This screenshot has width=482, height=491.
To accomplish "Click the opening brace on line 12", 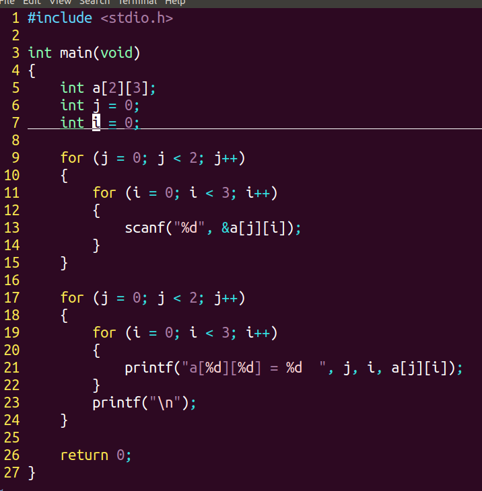I will click(x=96, y=211).
